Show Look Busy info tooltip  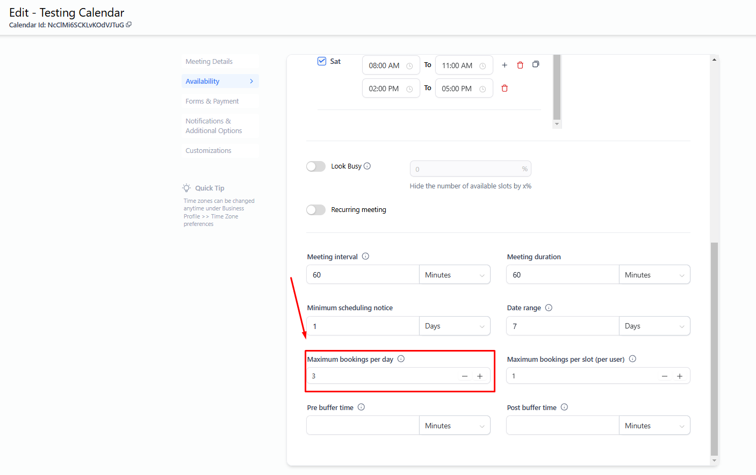368,166
